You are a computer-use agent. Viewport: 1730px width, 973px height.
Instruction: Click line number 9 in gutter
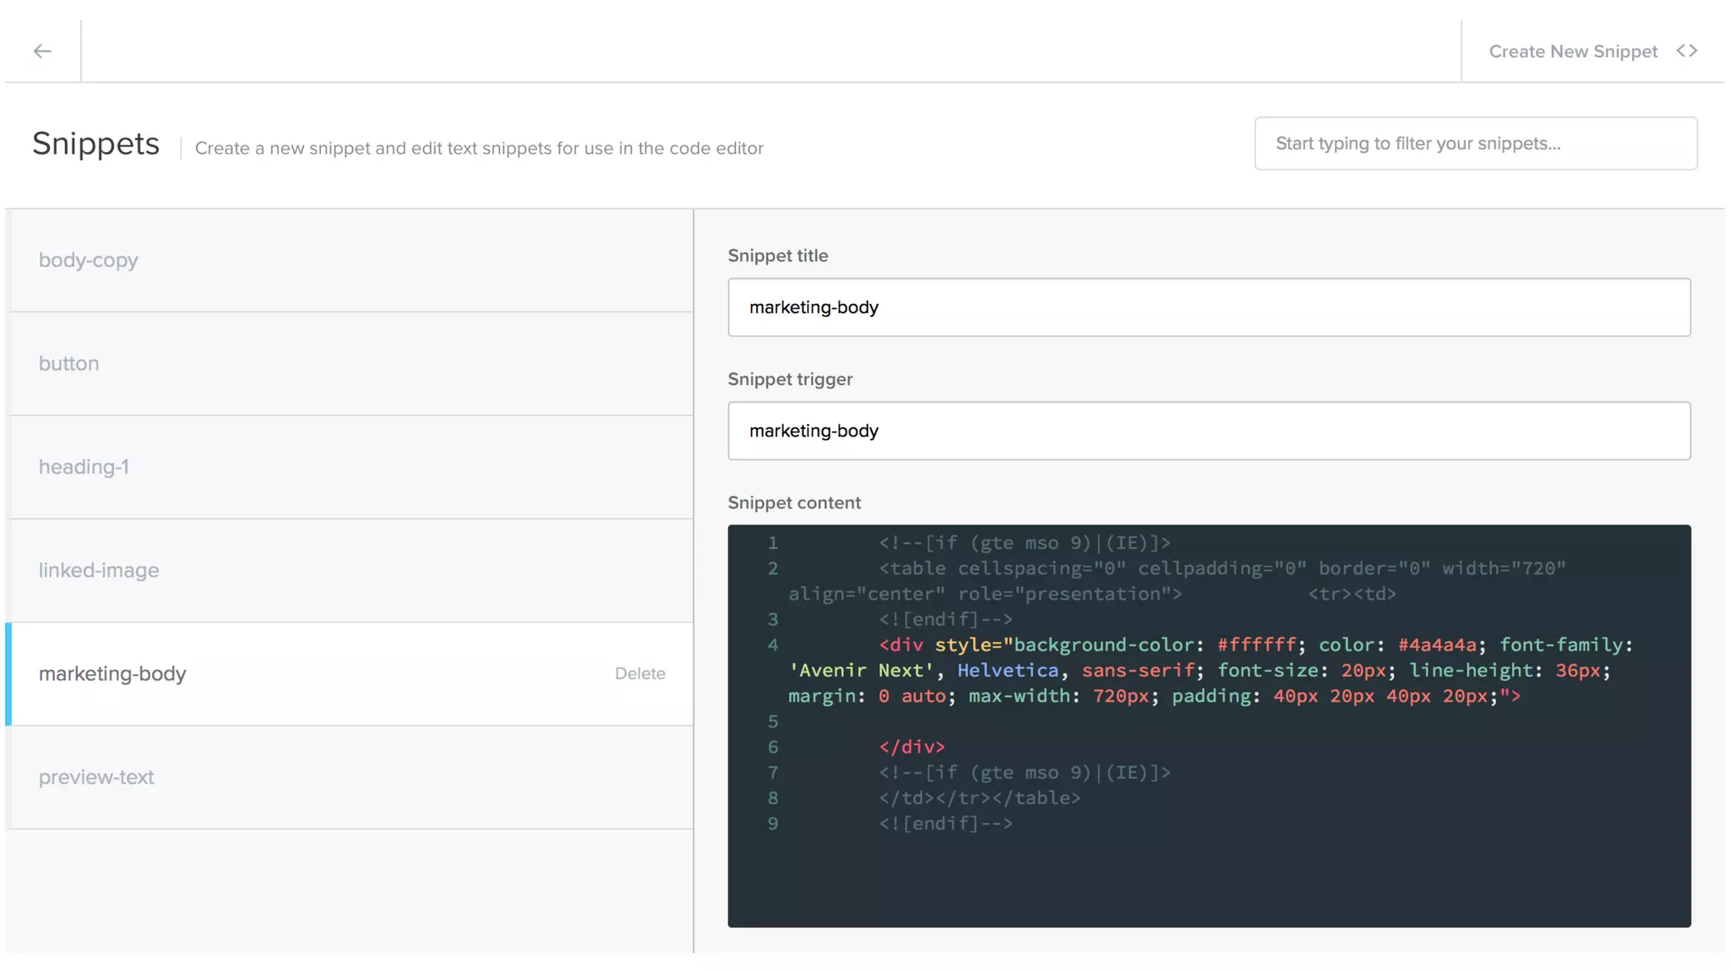pyautogui.click(x=772, y=824)
